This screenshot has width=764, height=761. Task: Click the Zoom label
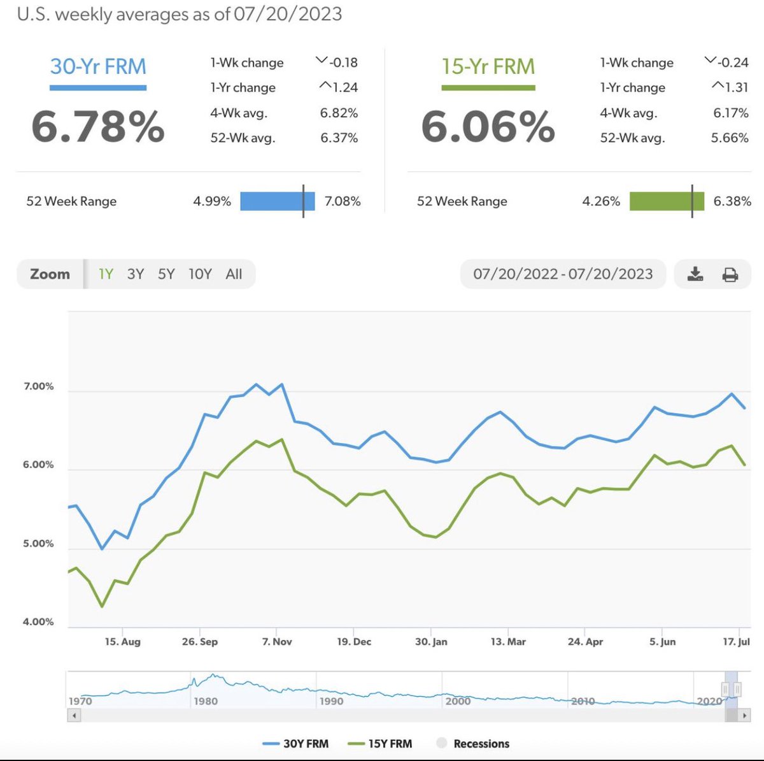pos(50,274)
